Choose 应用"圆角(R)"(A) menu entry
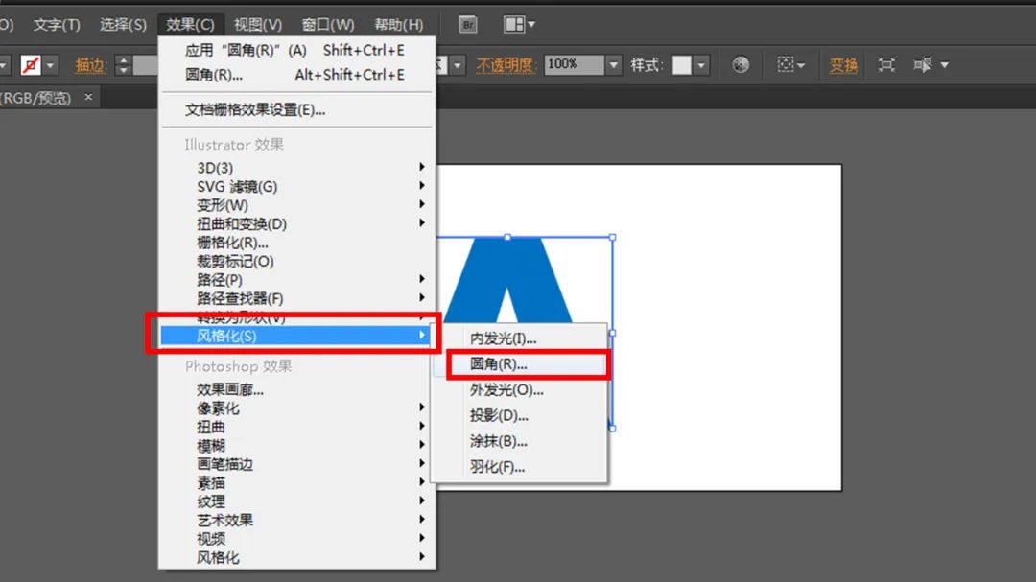 coord(296,50)
